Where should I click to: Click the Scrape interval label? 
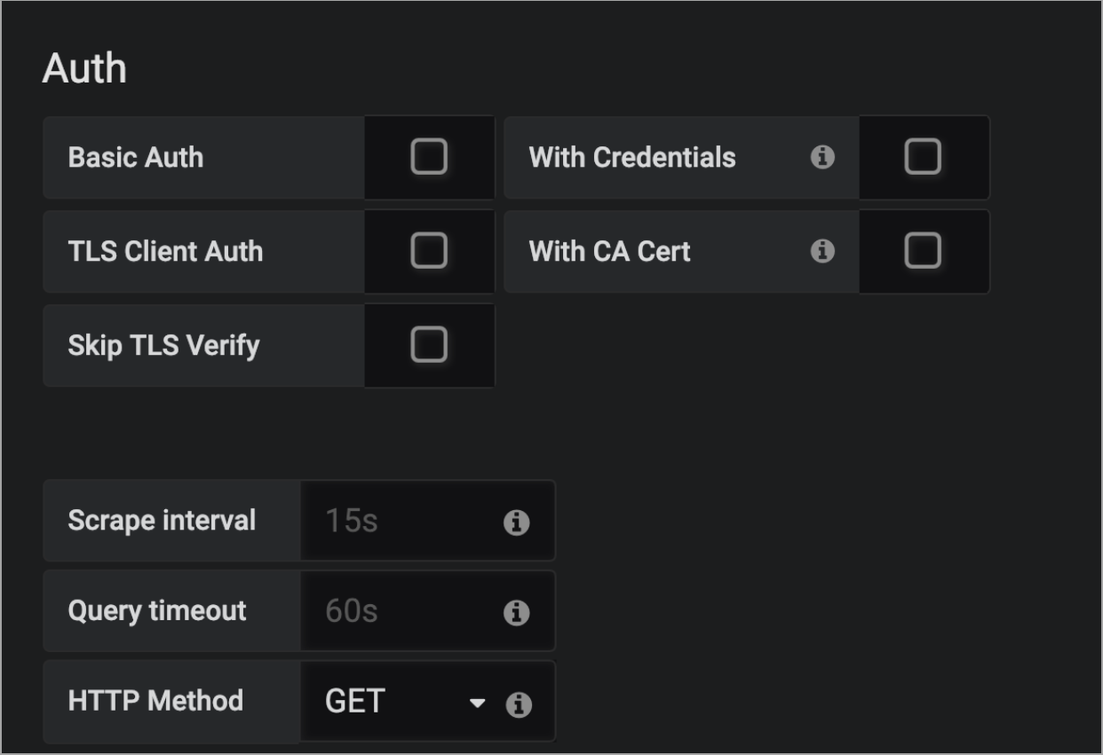pyautogui.click(x=162, y=521)
